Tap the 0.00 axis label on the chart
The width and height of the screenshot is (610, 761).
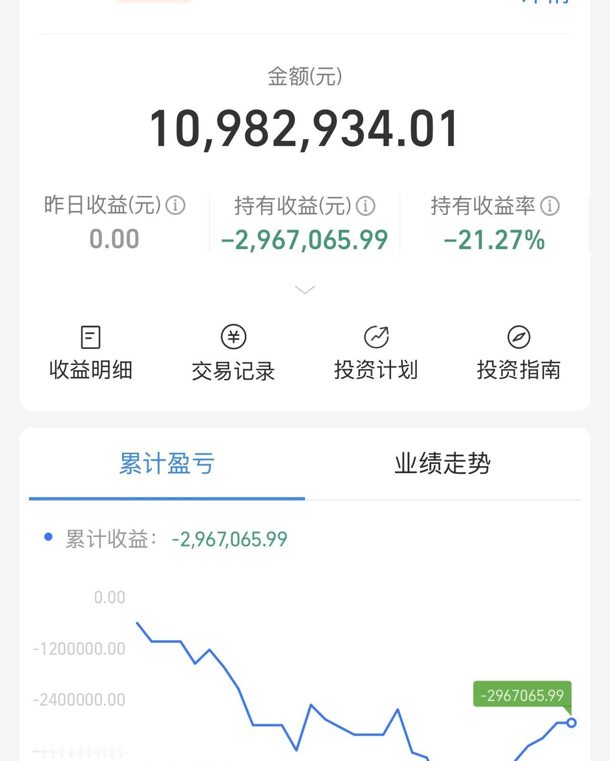click(110, 597)
